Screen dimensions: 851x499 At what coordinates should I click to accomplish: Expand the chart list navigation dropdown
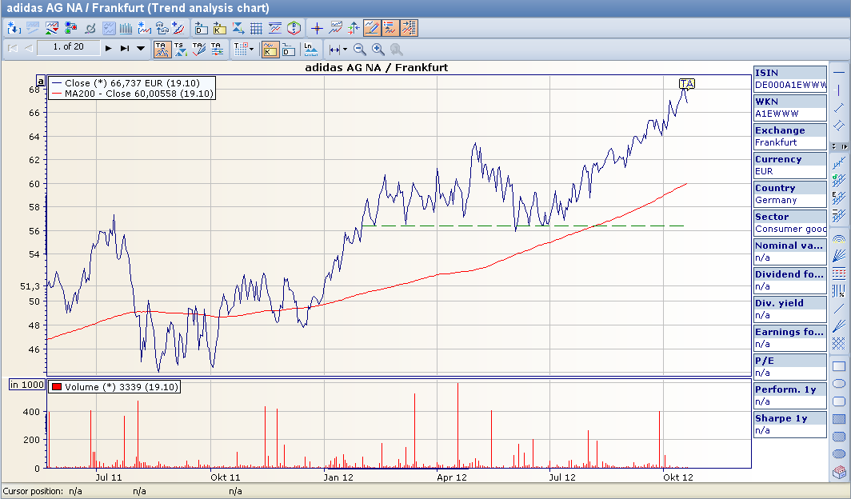pos(142,48)
